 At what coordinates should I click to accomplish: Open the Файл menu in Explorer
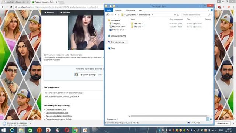tap(109, 10)
